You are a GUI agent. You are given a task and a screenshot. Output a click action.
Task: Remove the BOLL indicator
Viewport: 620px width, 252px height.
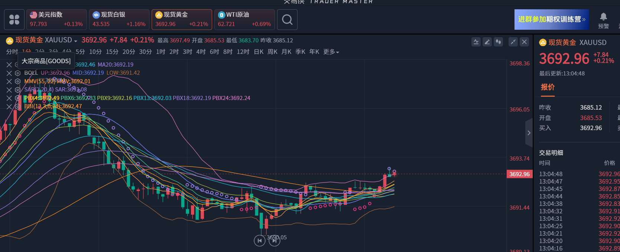tap(9, 73)
